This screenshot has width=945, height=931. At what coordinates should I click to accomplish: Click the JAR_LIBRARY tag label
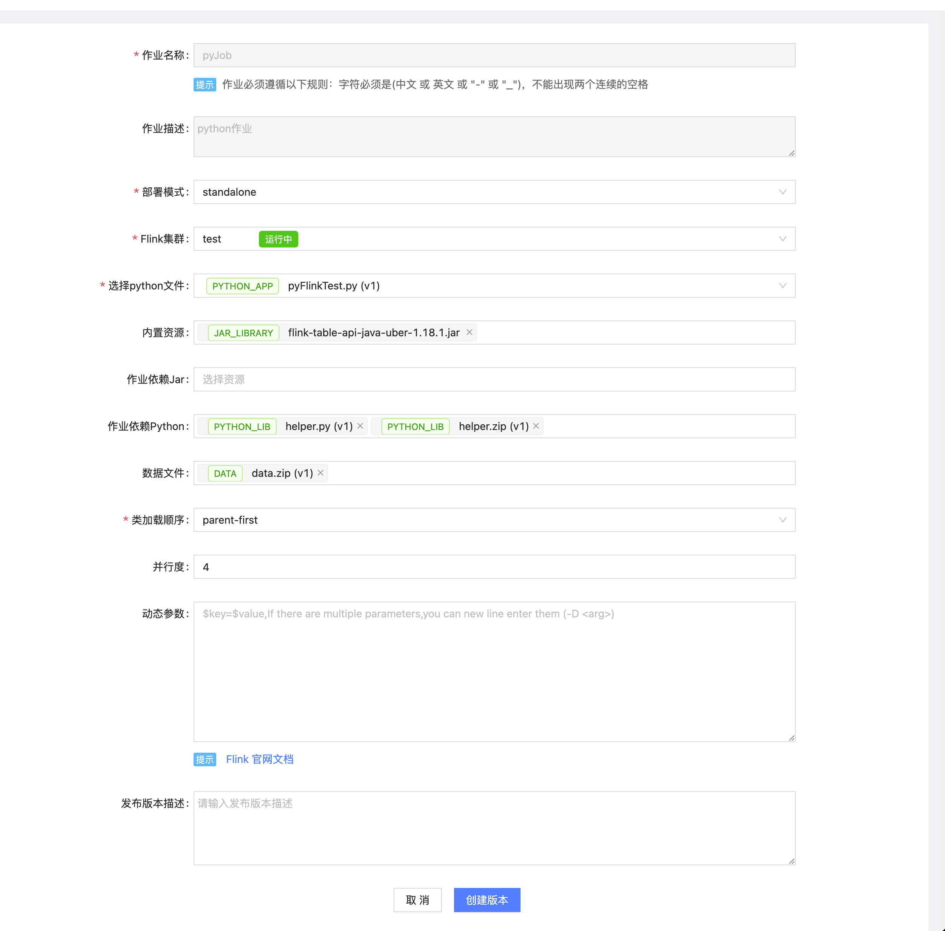243,333
